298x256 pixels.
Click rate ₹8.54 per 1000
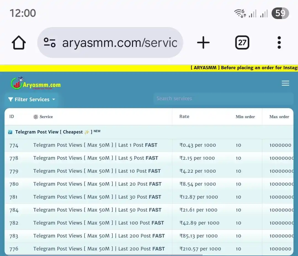pos(198,184)
